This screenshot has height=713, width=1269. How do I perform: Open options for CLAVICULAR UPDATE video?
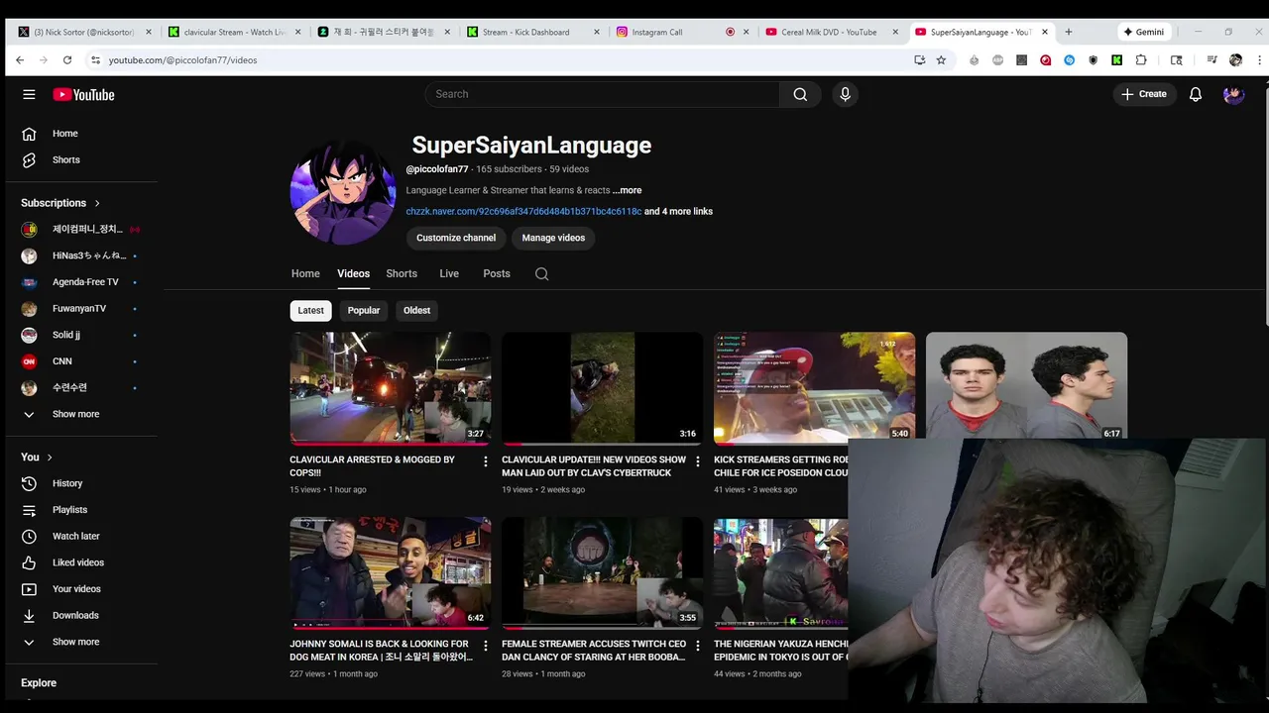[697, 461]
